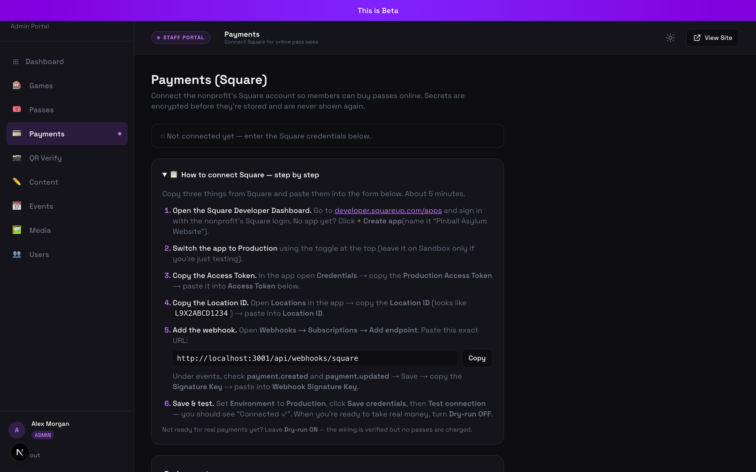The height and width of the screenshot is (472, 756).
Task: Click the purple active dot on Payments
Action: (x=120, y=134)
